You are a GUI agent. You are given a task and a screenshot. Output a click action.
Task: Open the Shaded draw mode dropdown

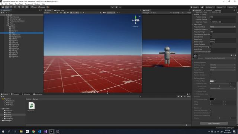[x=51, y=13]
